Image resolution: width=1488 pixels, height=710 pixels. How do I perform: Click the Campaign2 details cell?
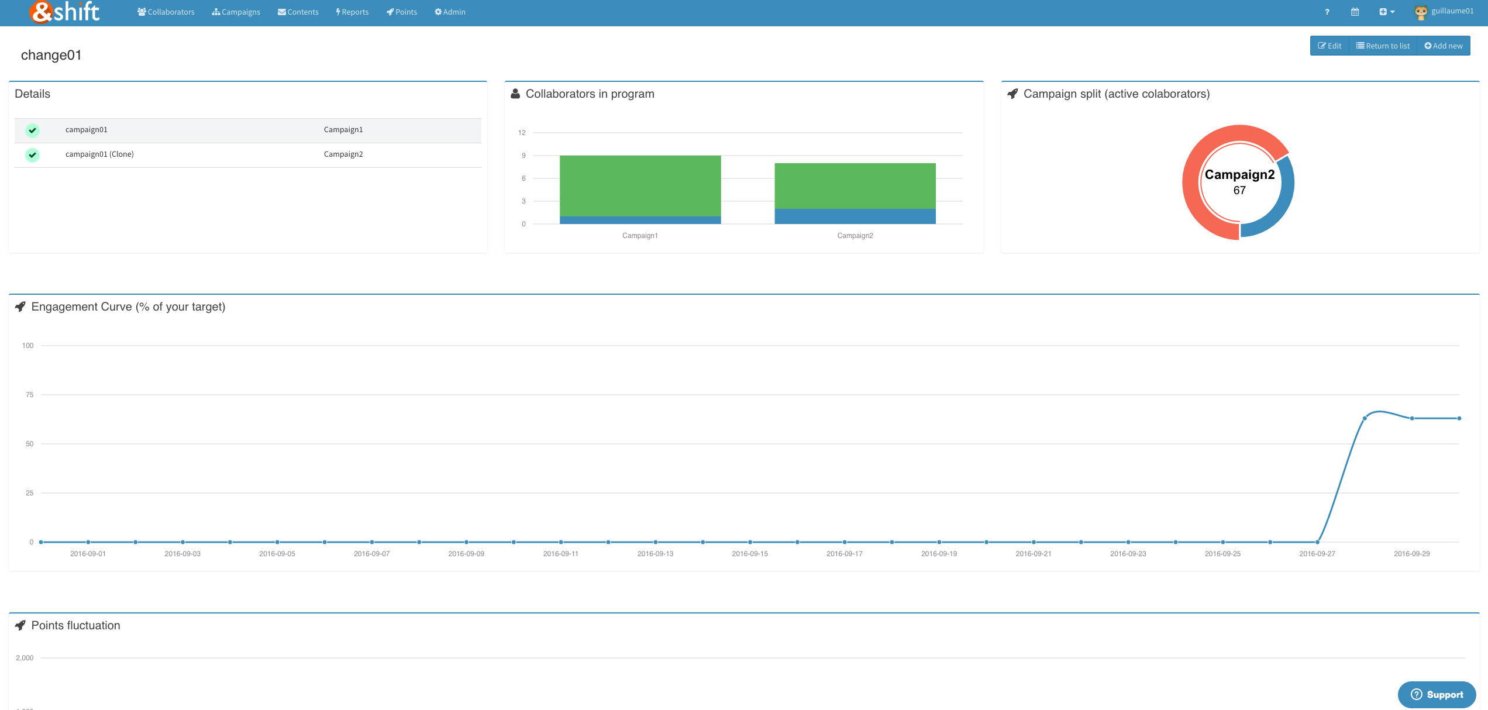pyautogui.click(x=343, y=154)
